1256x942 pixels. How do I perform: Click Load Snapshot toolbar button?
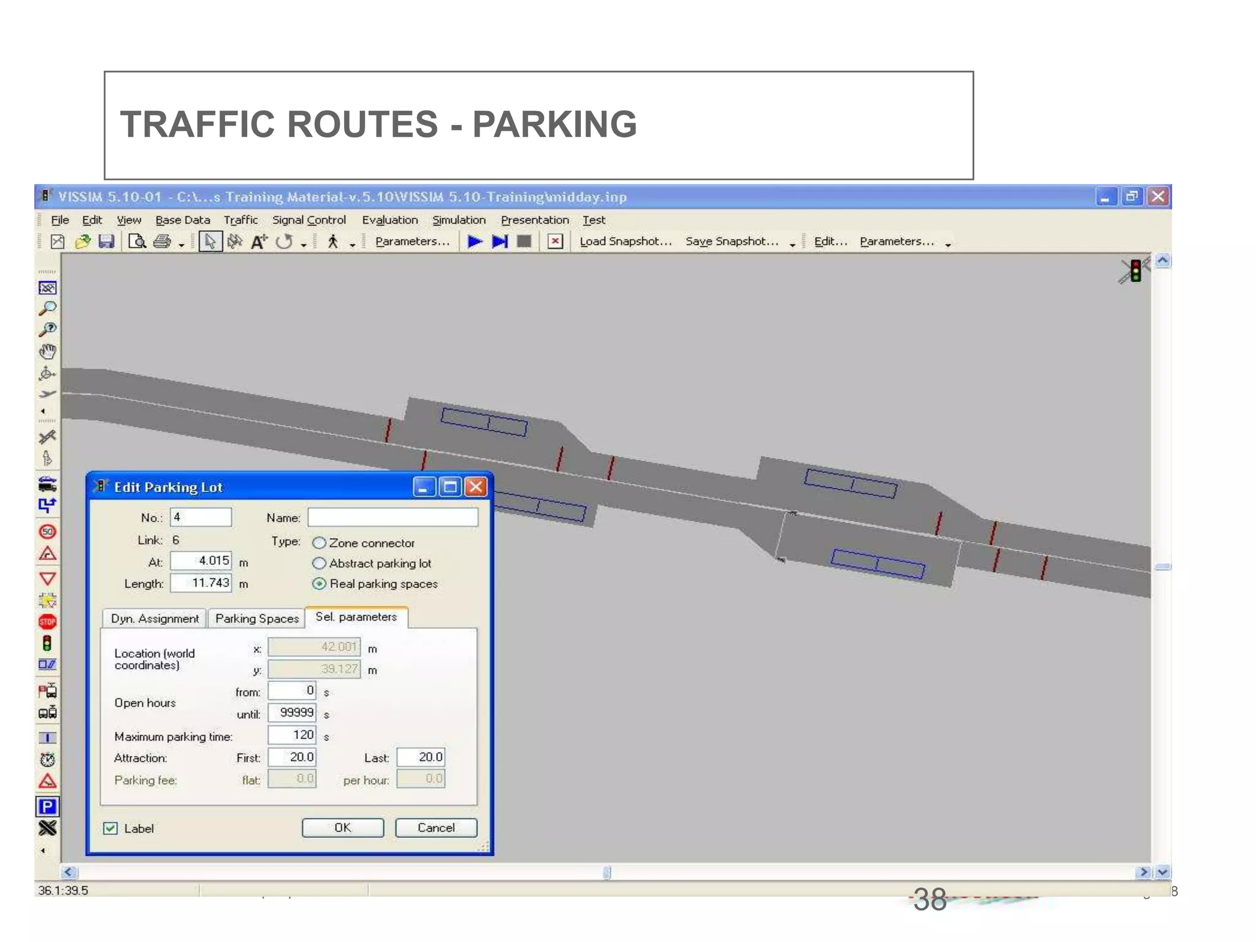[x=626, y=242]
